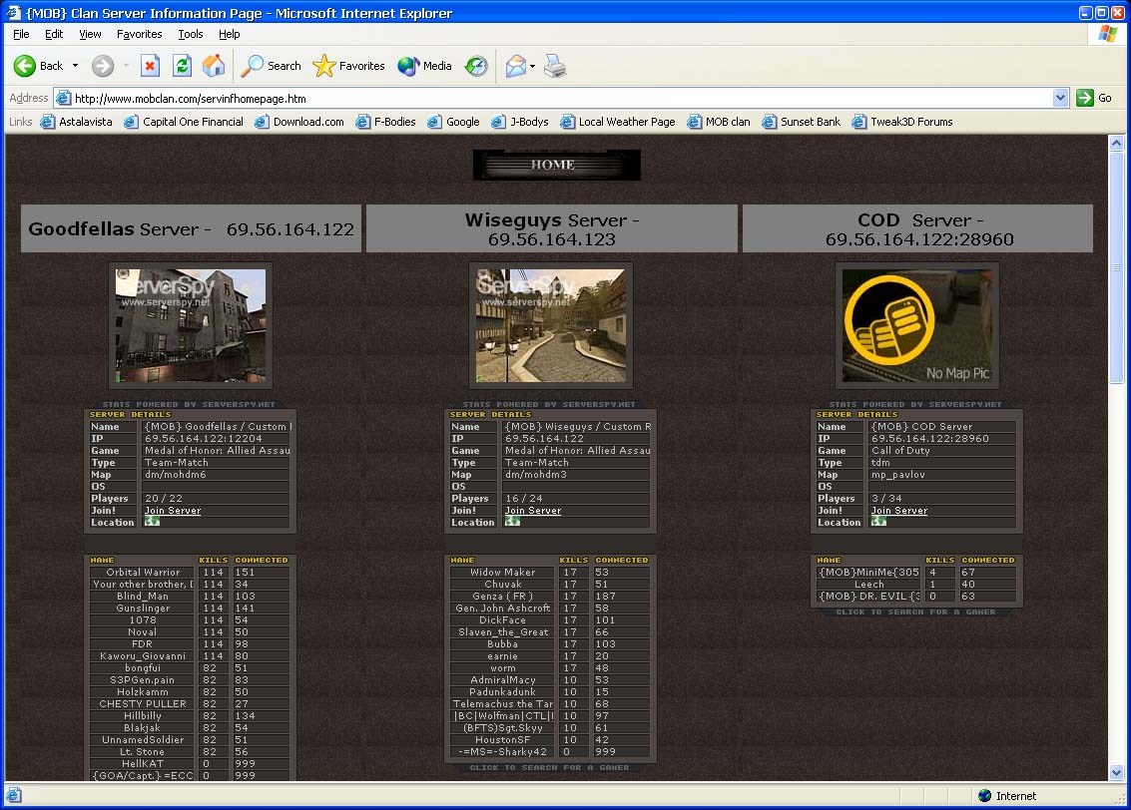Open the View menu
Viewport: 1131px width, 810px height.
[90, 34]
